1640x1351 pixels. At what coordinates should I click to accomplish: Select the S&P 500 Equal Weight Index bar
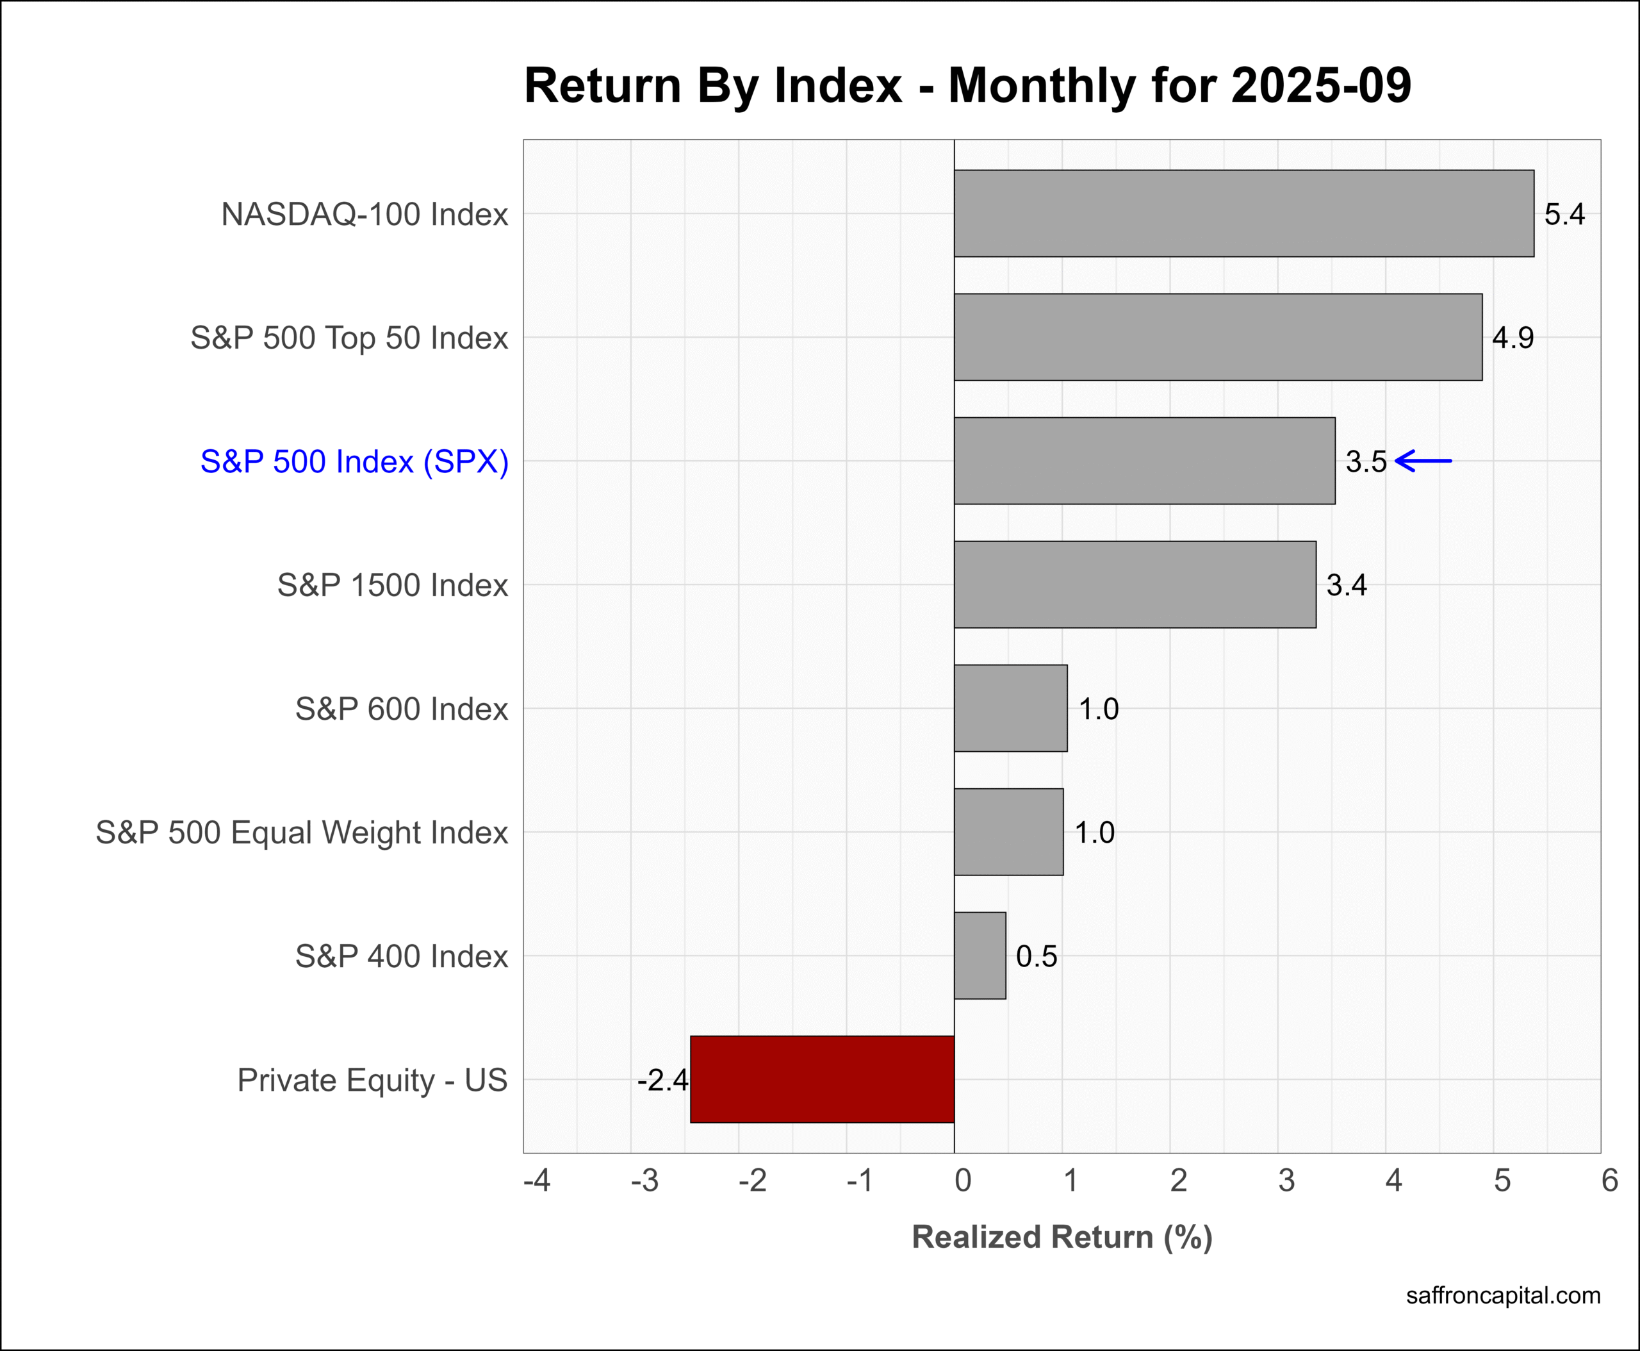pyautogui.click(x=1008, y=832)
